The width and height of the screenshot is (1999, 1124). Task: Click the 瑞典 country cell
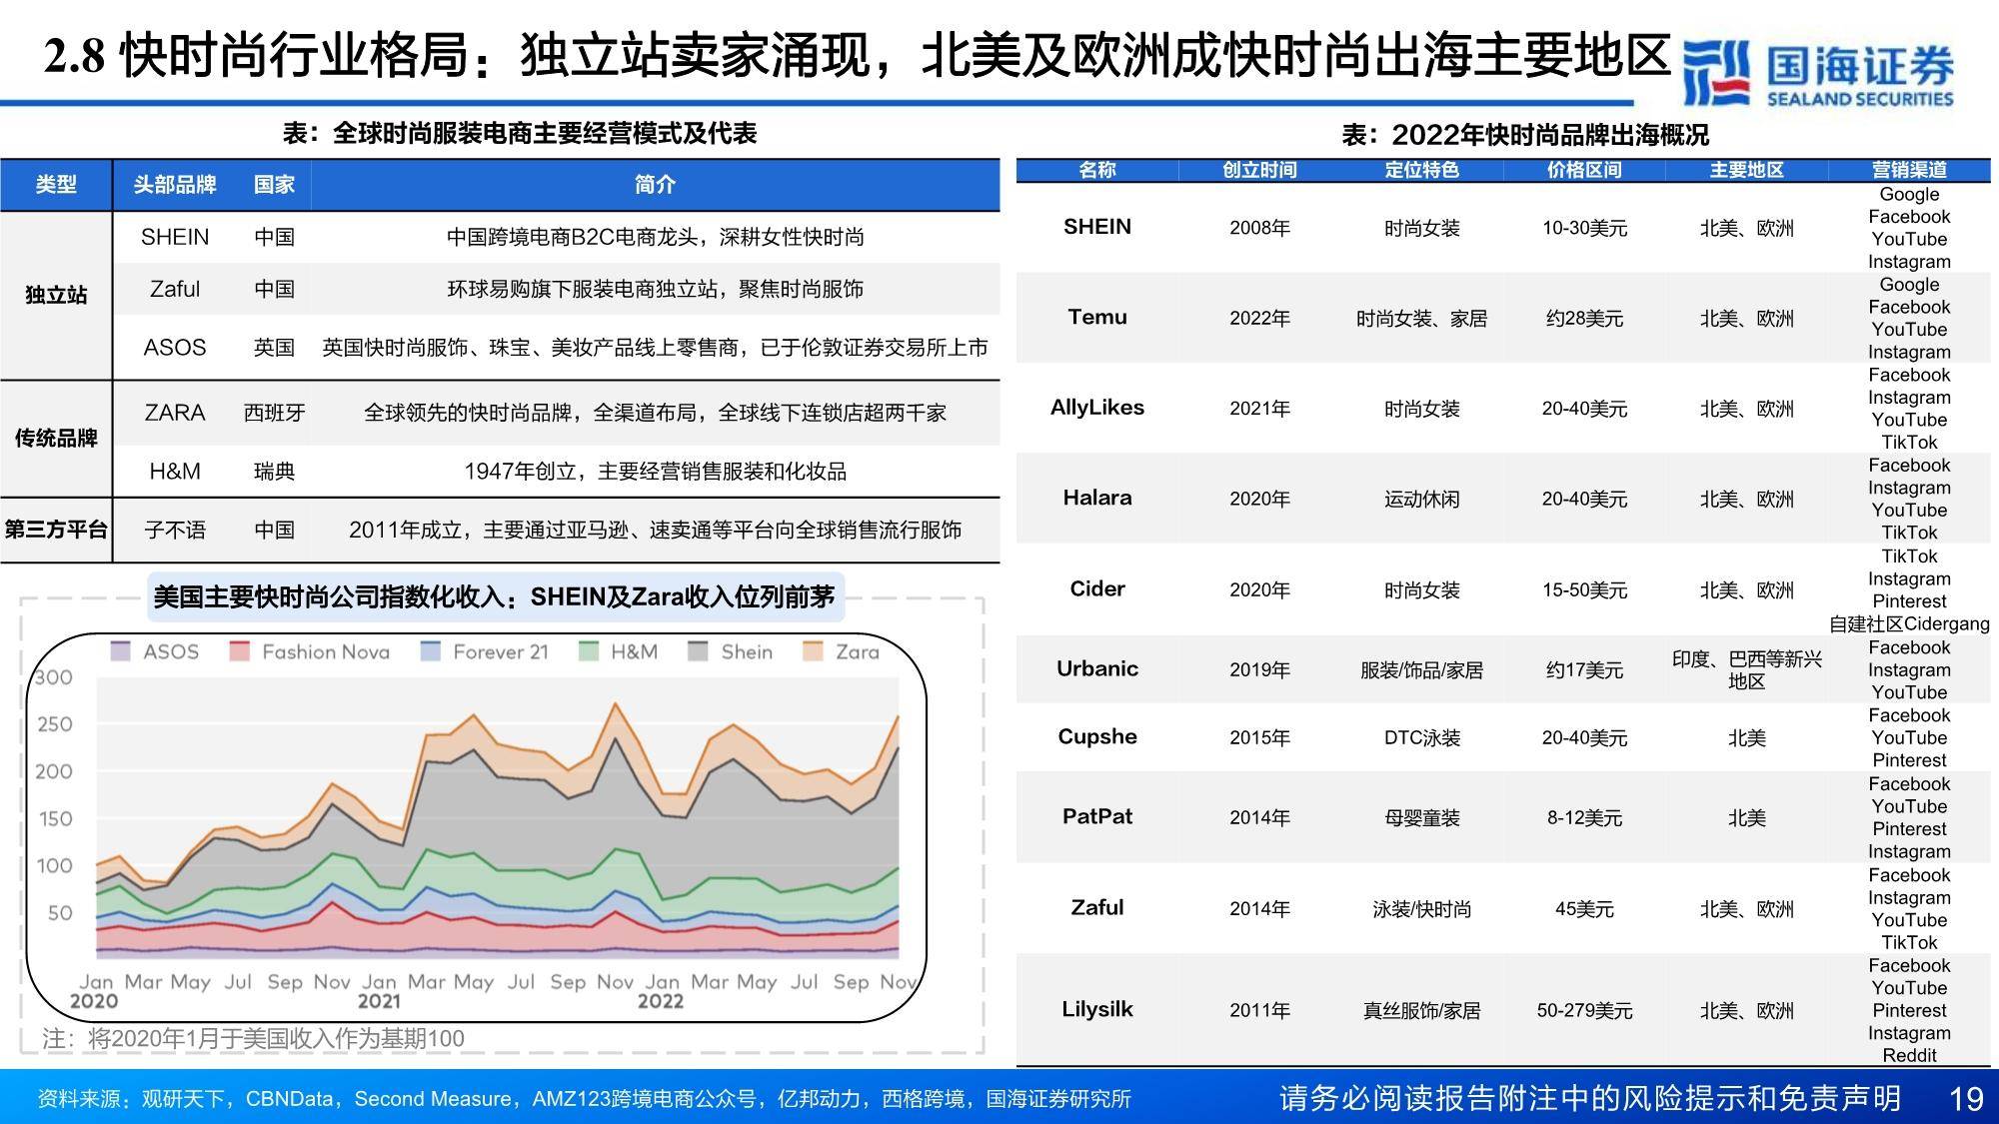click(274, 471)
